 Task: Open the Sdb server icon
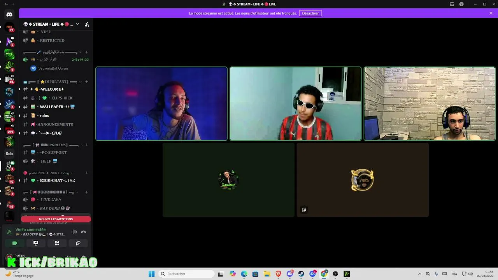(9, 154)
